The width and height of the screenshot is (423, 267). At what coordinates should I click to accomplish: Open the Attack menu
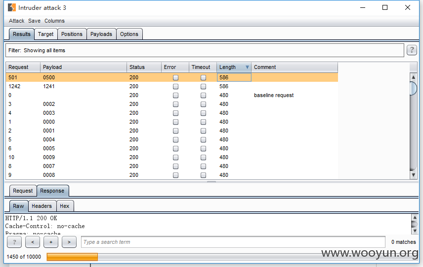(16, 21)
